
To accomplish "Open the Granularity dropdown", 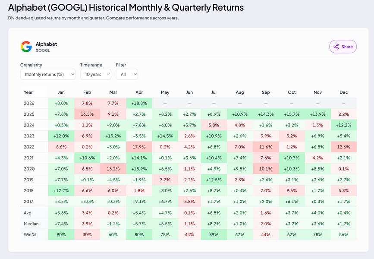I will click(x=48, y=74).
